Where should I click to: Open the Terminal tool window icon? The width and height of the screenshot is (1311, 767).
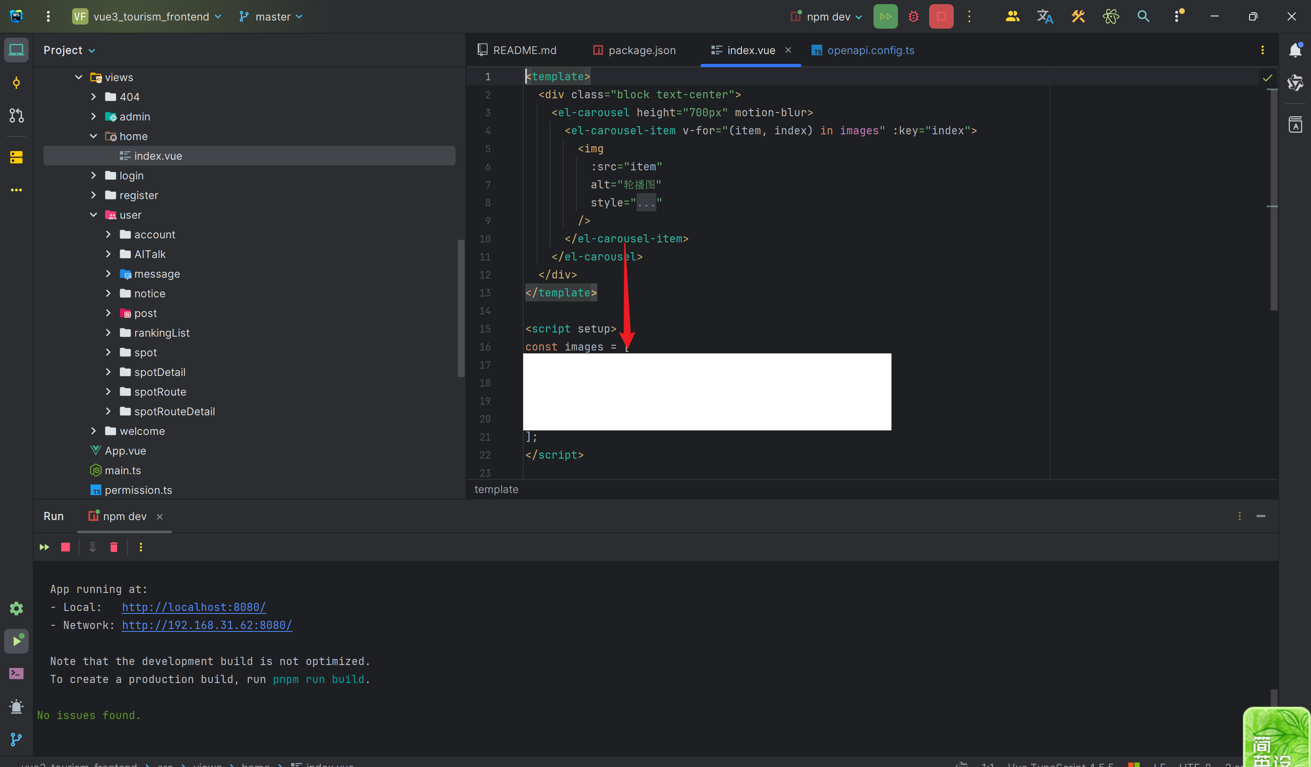tap(16, 674)
